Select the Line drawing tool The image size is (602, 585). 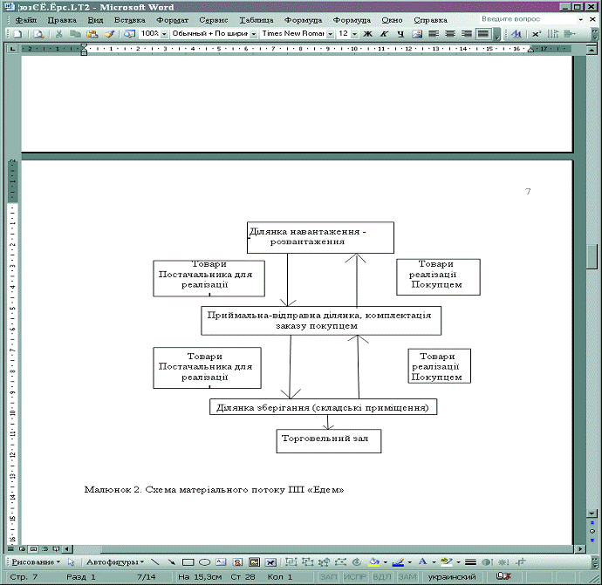pos(155,562)
